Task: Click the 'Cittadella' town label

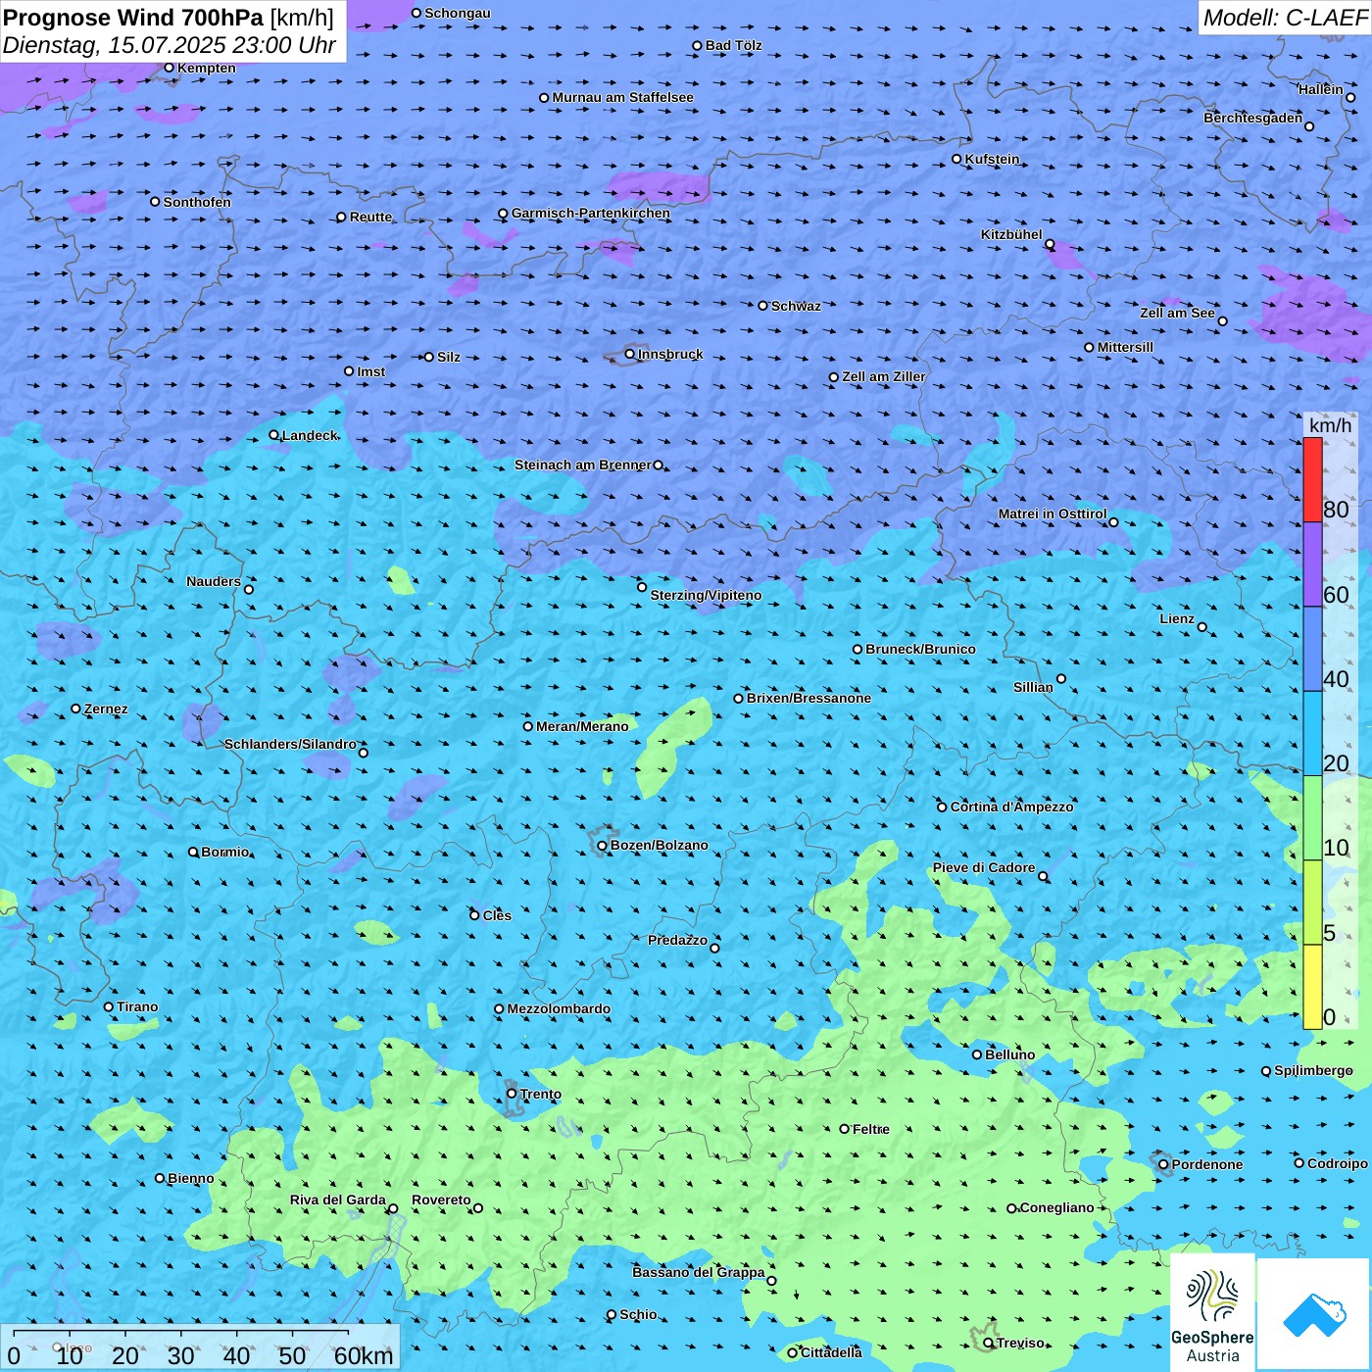Action: 831,1352
